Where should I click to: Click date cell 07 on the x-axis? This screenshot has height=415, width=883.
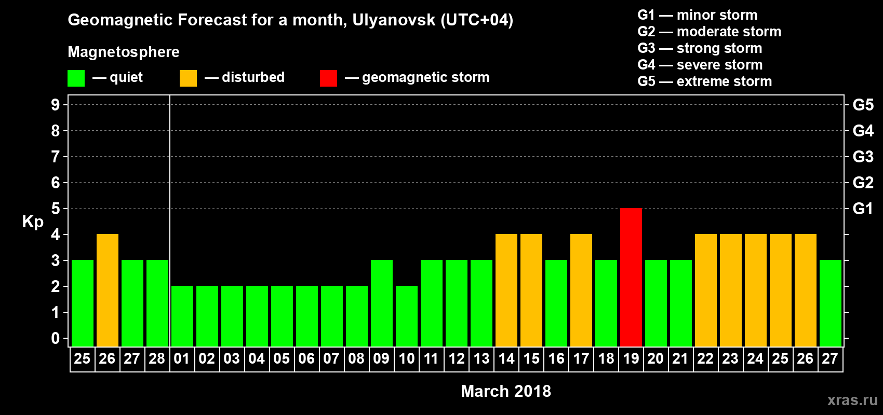332,359
